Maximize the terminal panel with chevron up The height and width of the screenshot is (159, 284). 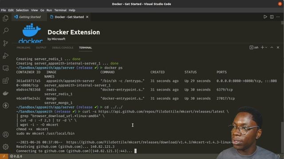pos(272,47)
